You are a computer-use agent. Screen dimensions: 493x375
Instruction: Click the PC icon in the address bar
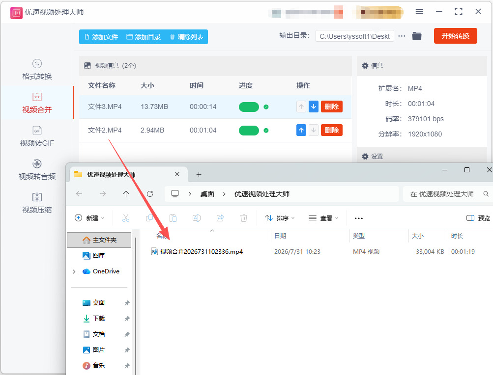(x=175, y=194)
